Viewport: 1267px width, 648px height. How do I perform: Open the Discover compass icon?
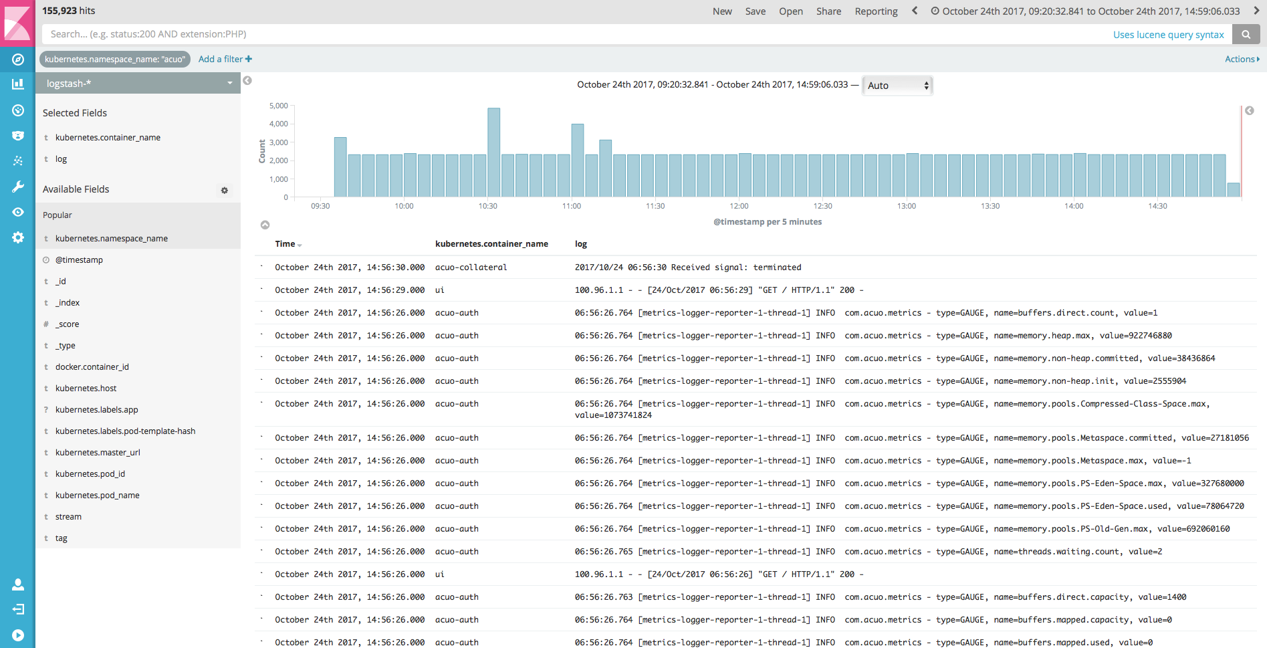pos(18,60)
